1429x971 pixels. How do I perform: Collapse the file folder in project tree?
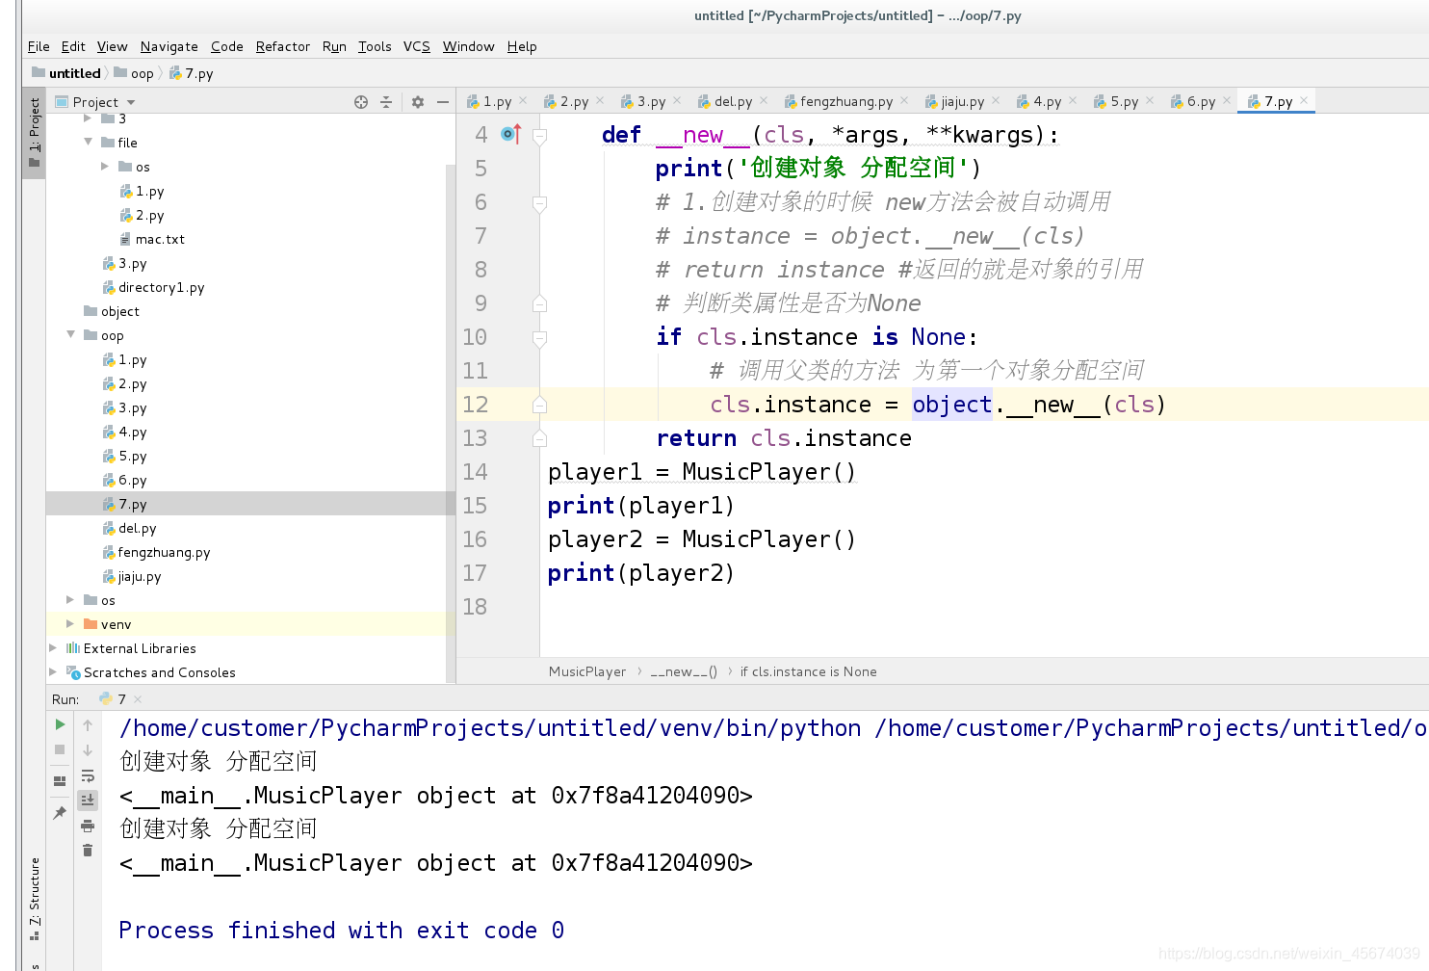[x=88, y=142]
